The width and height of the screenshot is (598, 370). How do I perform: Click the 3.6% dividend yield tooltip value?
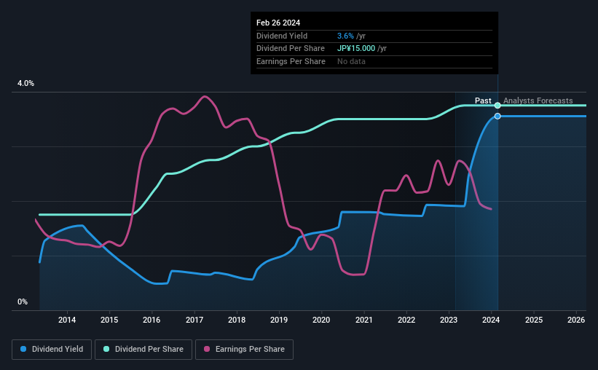(345, 36)
